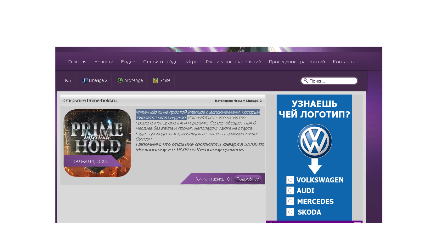Select the SKODA radio option

point(290,212)
